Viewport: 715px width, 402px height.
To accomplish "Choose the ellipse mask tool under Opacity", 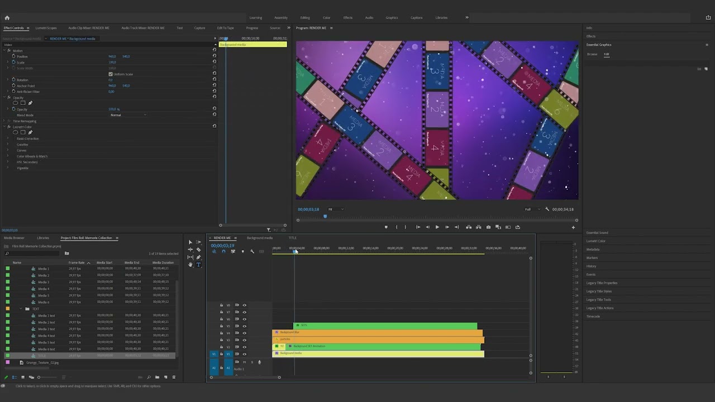I will pyautogui.click(x=15, y=103).
